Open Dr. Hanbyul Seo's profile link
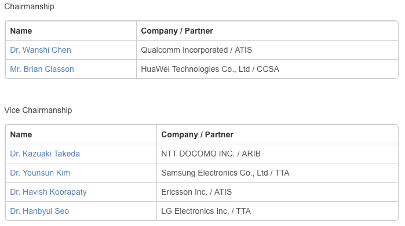This screenshot has width=405, height=226. point(39,211)
